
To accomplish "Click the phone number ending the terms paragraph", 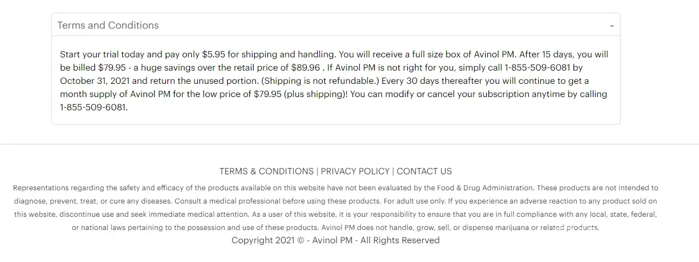I will (x=93, y=108).
